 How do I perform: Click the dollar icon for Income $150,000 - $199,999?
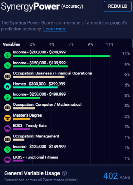pyautogui.click(x=7, y=65)
